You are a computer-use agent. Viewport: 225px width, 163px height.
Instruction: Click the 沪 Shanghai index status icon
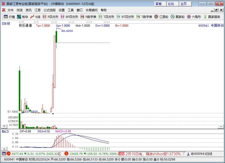tap(9, 154)
